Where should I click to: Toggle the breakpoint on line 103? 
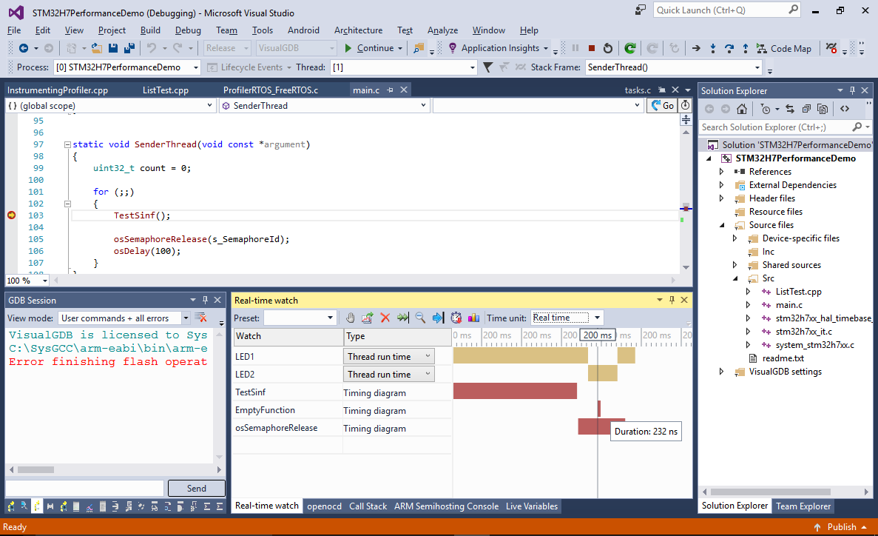11,215
